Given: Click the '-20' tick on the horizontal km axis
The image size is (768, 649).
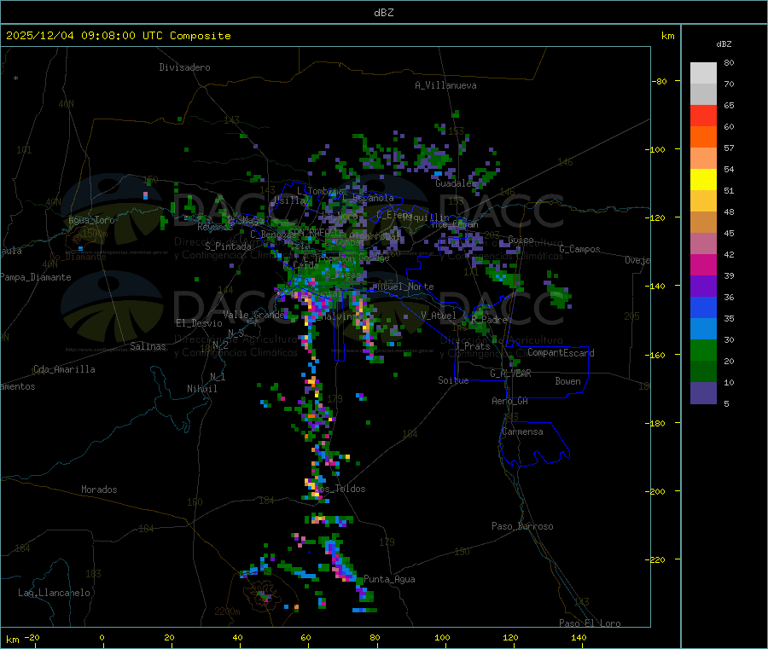Looking at the screenshot, I should pyautogui.click(x=32, y=637).
